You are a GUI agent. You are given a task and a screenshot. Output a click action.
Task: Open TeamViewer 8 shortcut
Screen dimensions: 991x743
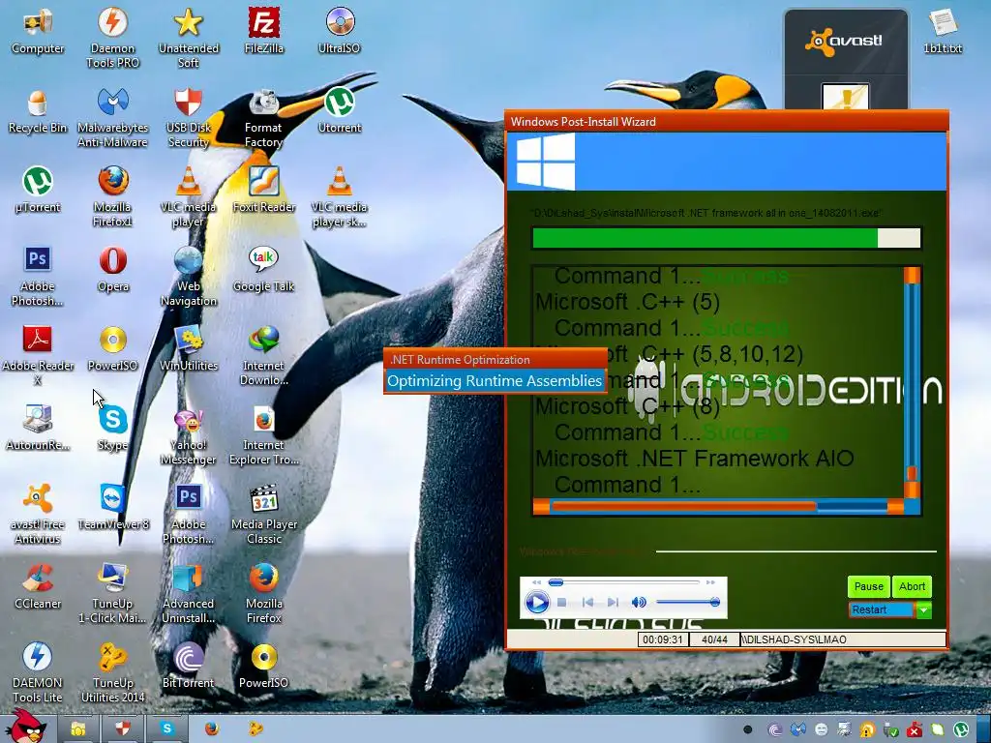click(x=112, y=509)
